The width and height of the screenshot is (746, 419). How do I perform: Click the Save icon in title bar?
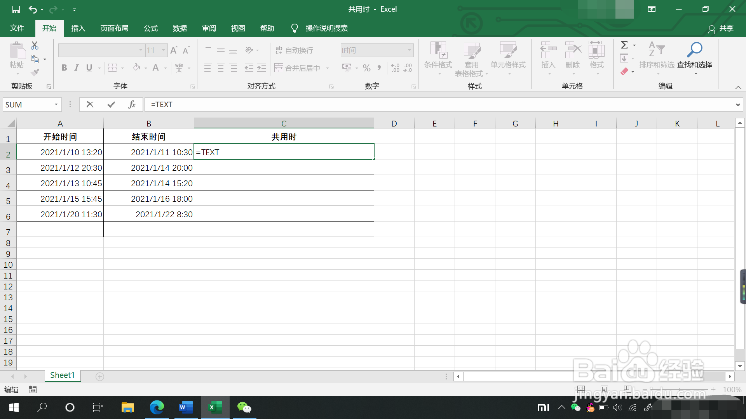point(16,9)
